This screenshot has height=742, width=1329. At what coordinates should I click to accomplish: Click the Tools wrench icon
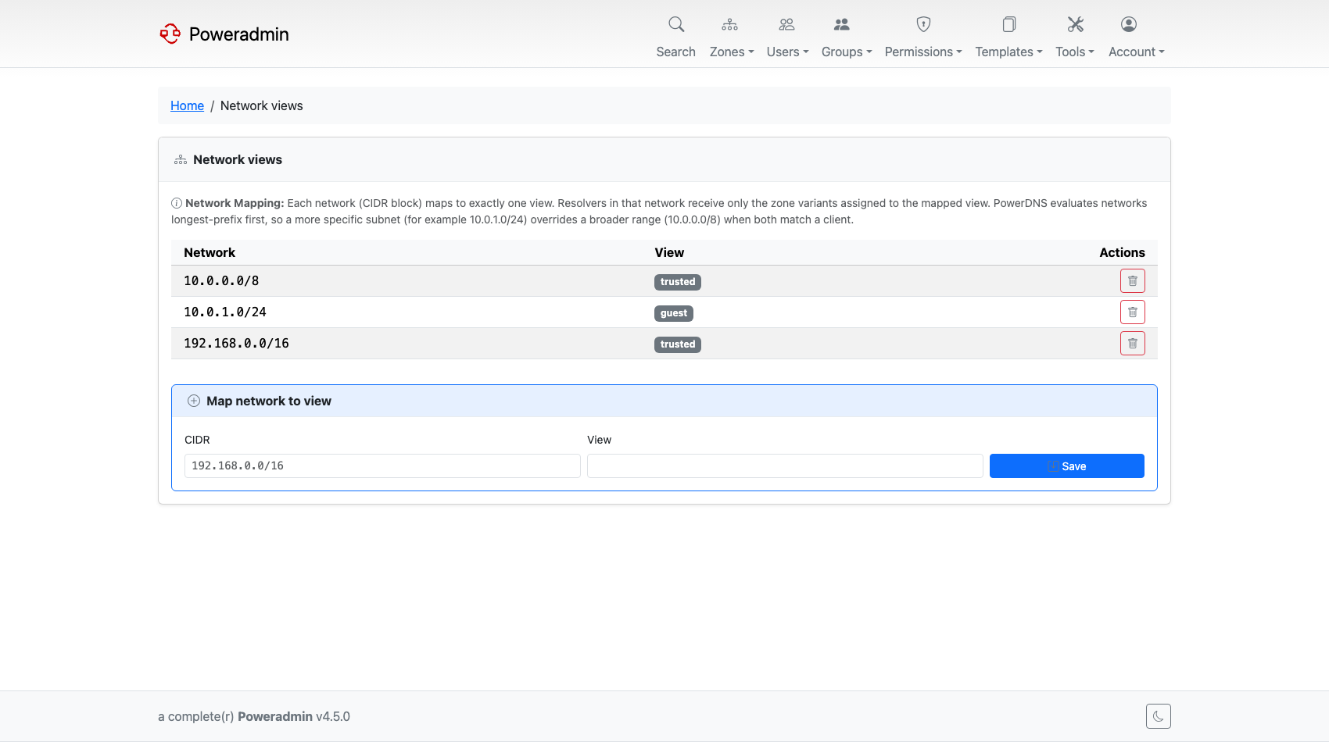pyautogui.click(x=1076, y=24)
